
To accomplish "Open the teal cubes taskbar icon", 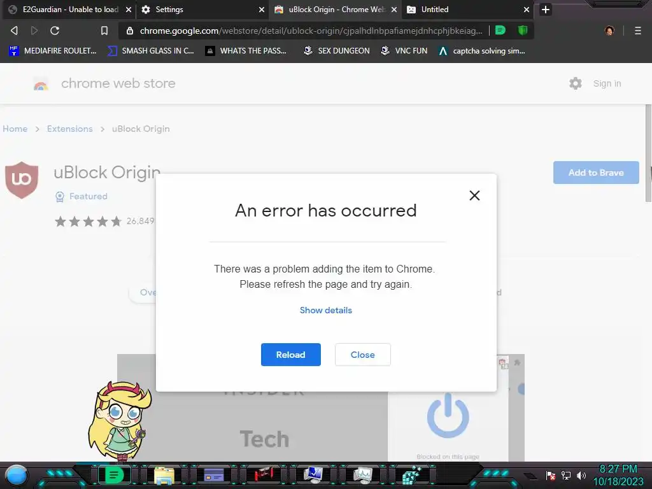I will pos(412,475).
